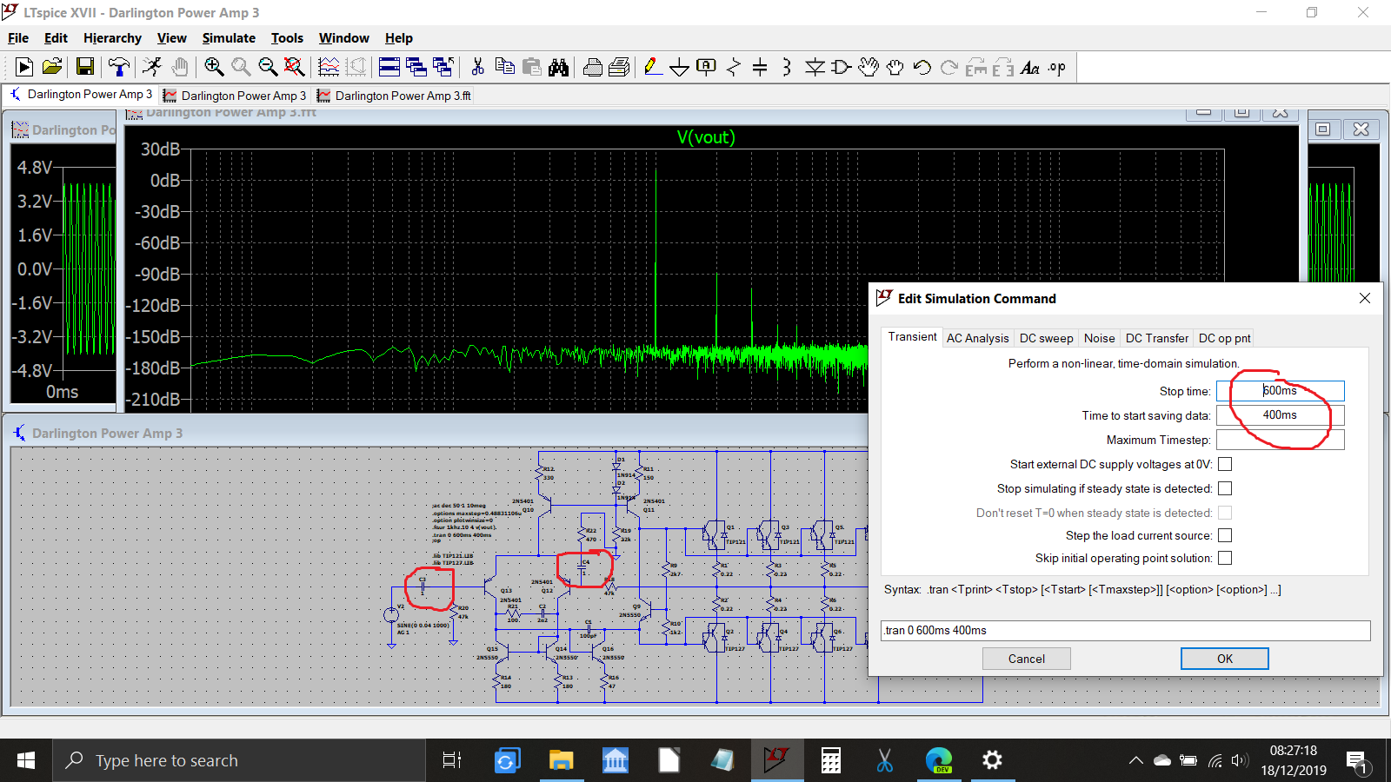Place a net label icon

point(707,67)
